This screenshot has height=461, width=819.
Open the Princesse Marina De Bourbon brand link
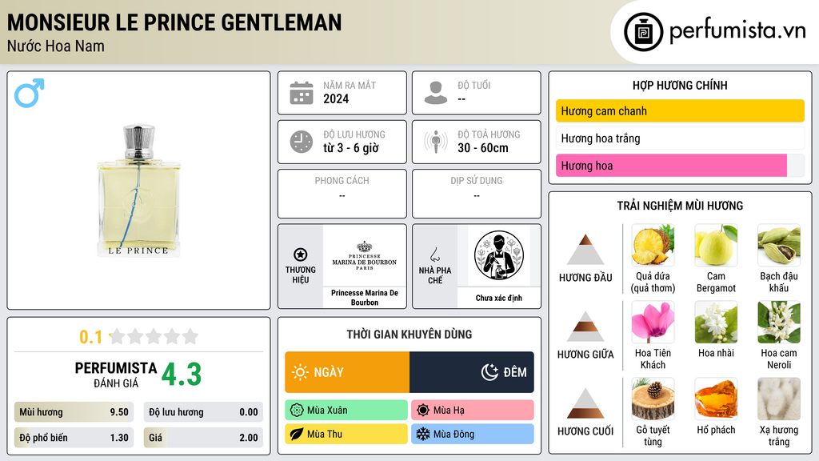pyautogui.click(x=365, y=298)
